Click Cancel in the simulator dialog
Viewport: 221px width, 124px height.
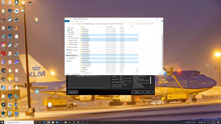pos(137,92)
